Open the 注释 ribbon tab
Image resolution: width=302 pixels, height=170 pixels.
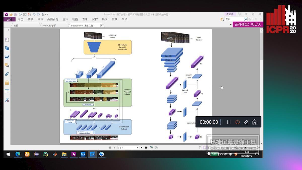click(x=65, y=19)
